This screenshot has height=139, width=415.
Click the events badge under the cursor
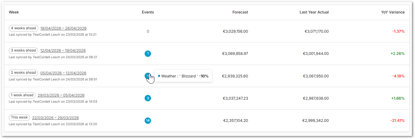tap(147, 76)
